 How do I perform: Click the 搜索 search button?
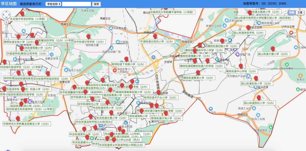(x=96, y=4)
